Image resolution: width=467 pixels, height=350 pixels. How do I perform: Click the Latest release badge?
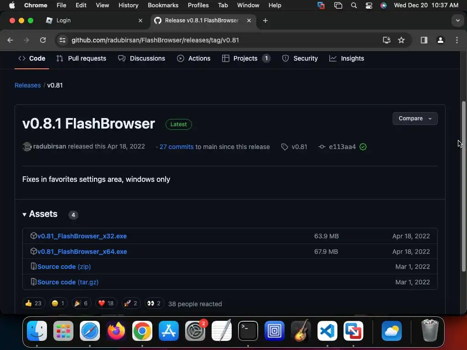coord(178,124)
